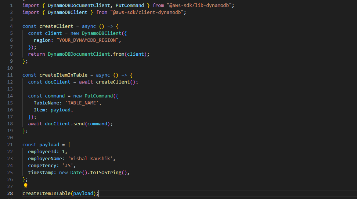The height and width of the screenshot is (199, 357).
Task: Click the 'TABLE_NAME' string
Action: click(82, 103)
